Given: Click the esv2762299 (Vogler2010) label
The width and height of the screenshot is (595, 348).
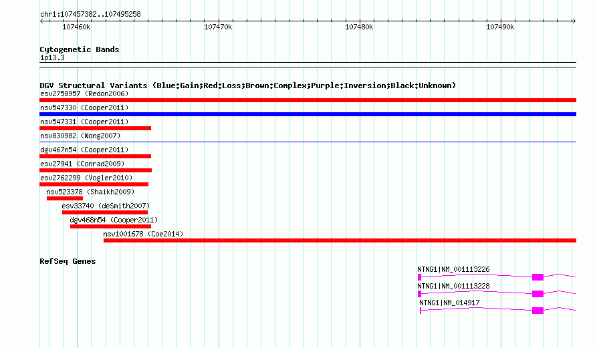Looking at the screenshot, I should coord(86,178).
